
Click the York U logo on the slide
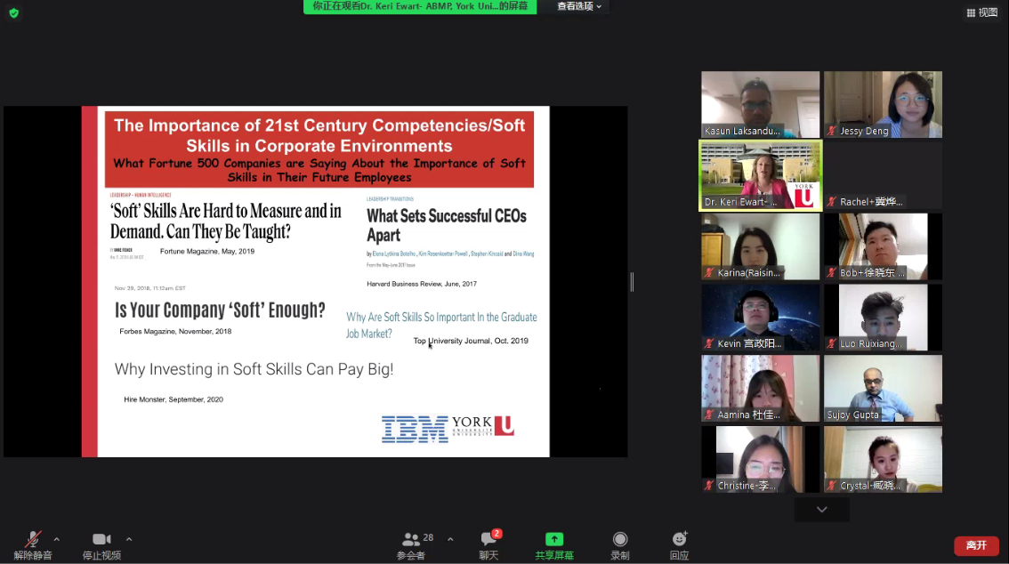(x=482, y=426)
